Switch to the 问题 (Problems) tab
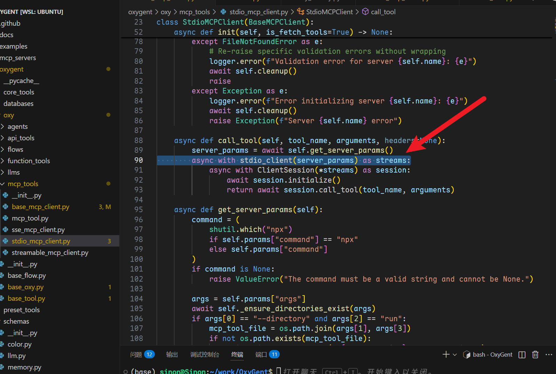Screen dimensions: 556x374 coord(136,355)
